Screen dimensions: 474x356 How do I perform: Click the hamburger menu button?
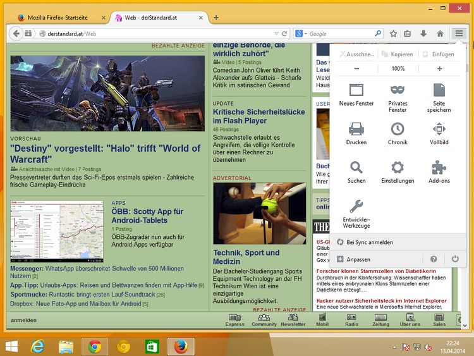pyautogui.click(x=459, y=34)
